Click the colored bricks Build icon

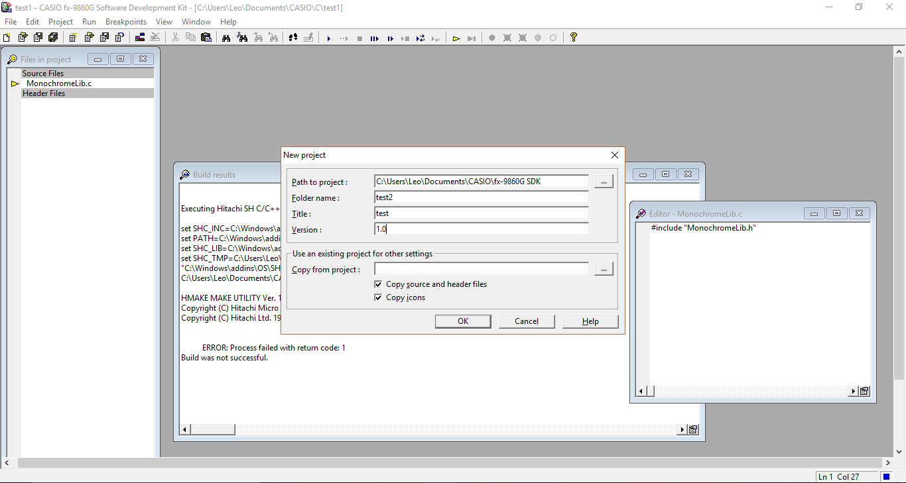click(140, 38)
